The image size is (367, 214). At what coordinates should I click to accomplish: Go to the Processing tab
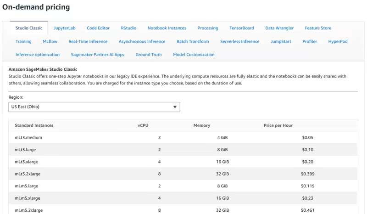208,28
